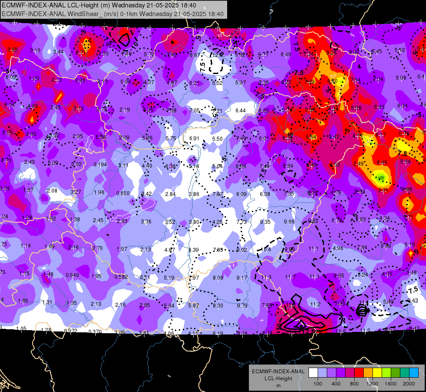Click the grid value '10.6'
The height and width of the screenshot is (392, 426).
[x=341, y=331]
